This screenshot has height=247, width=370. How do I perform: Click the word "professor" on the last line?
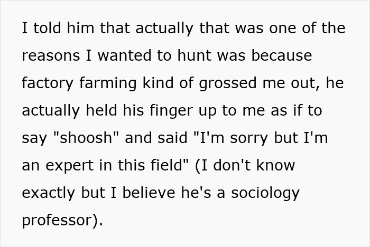(x=59, y=221)
